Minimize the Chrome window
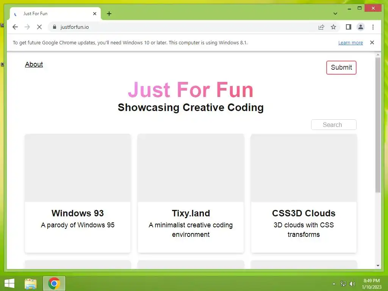 [x=349, y=8]
